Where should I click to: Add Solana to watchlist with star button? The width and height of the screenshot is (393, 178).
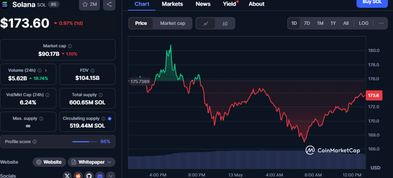(x=90, y=4)
